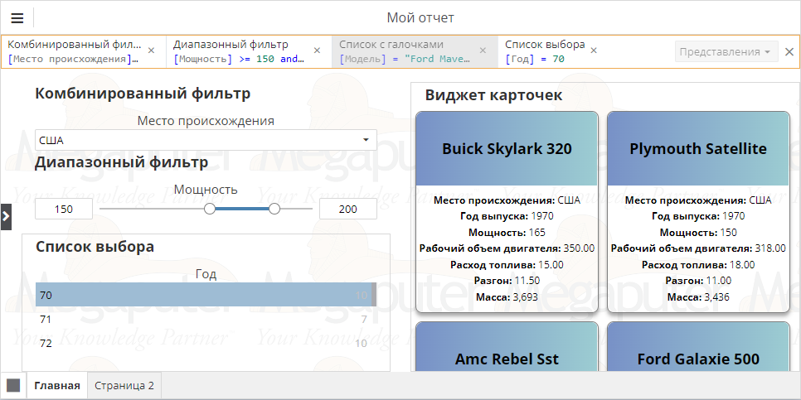The height and width of the screenshot is (400, 801).
Task: Click the right Мощность slider handle
Action: (x=274, y=209)
